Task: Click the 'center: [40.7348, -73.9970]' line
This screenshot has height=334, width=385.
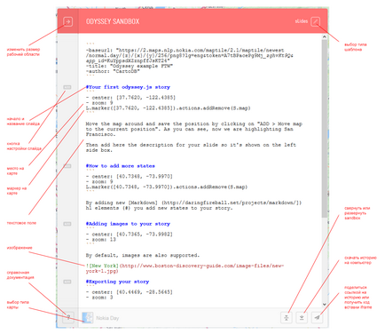Action: (130, 177)
